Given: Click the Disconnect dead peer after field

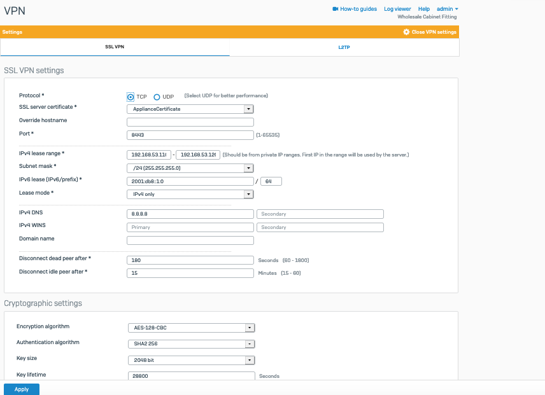Looking at the screenshot, I should (x=190, y=260).
